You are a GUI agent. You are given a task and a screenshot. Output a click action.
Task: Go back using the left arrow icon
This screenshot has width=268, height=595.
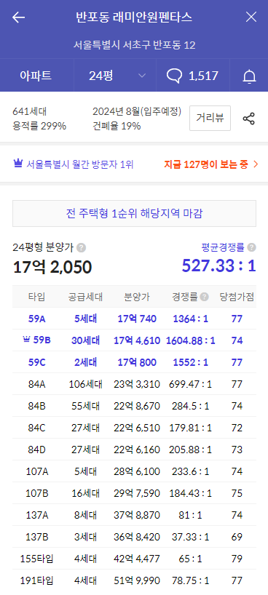tap(18, 17)
